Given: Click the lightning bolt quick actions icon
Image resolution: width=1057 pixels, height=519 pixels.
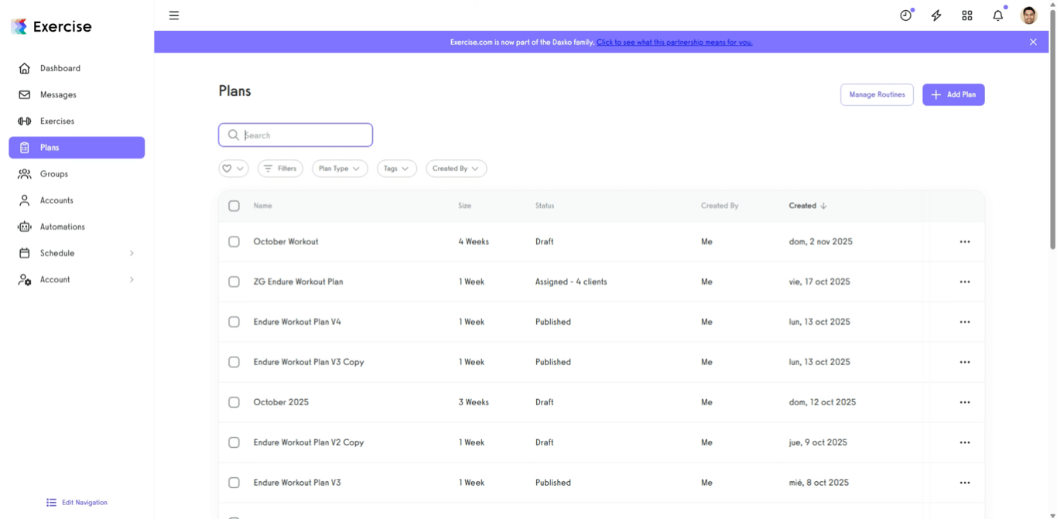Looking at the screenshot, I should 936,15.
